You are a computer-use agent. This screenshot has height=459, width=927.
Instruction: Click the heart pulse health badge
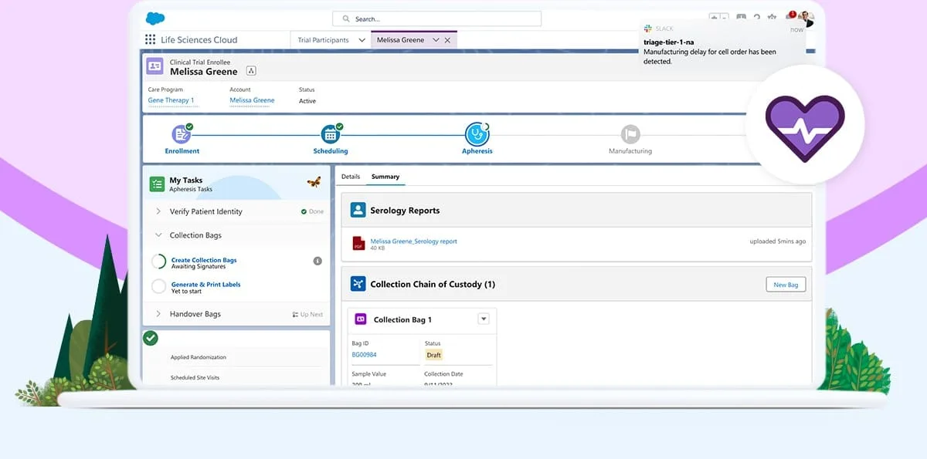point(805,123)
